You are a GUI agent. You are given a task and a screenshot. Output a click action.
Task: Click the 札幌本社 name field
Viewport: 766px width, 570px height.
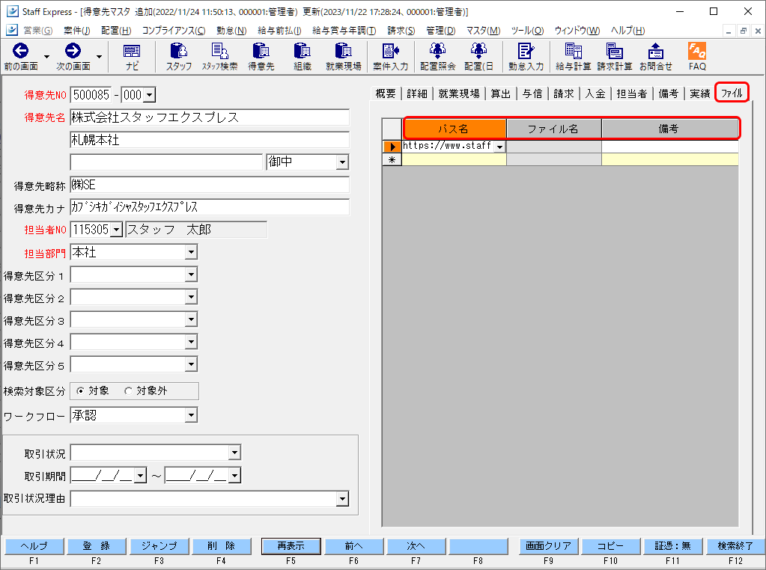coord(210,140)
